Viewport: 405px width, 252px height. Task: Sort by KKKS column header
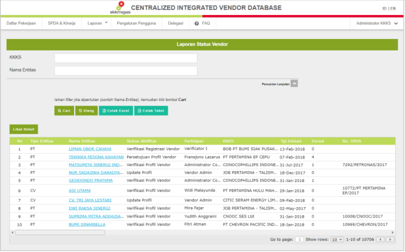pos(228,141)
